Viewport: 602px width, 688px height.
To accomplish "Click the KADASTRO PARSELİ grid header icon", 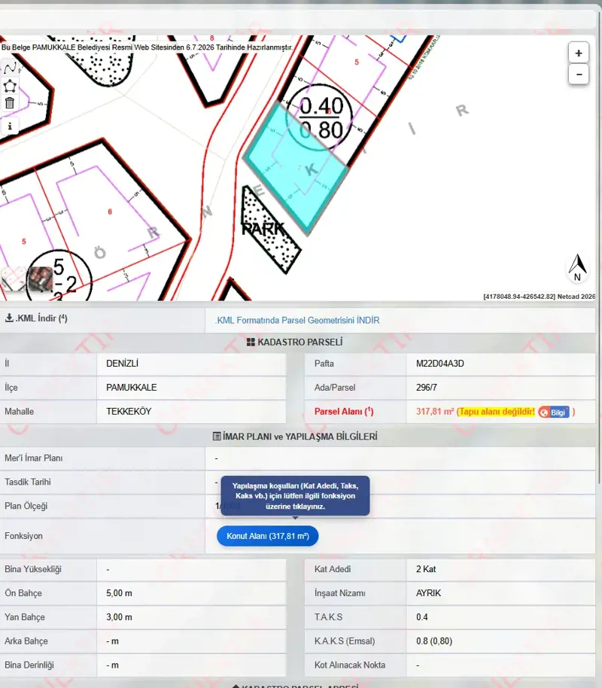I will pos(251,342).
